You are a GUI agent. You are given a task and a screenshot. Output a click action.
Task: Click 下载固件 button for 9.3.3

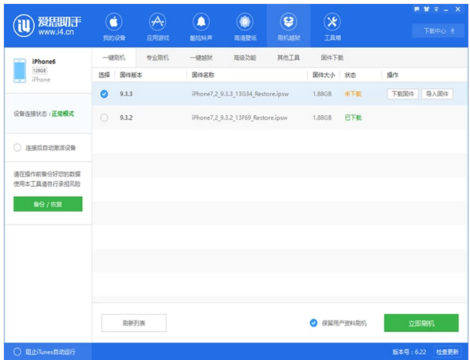coord(403,94)
